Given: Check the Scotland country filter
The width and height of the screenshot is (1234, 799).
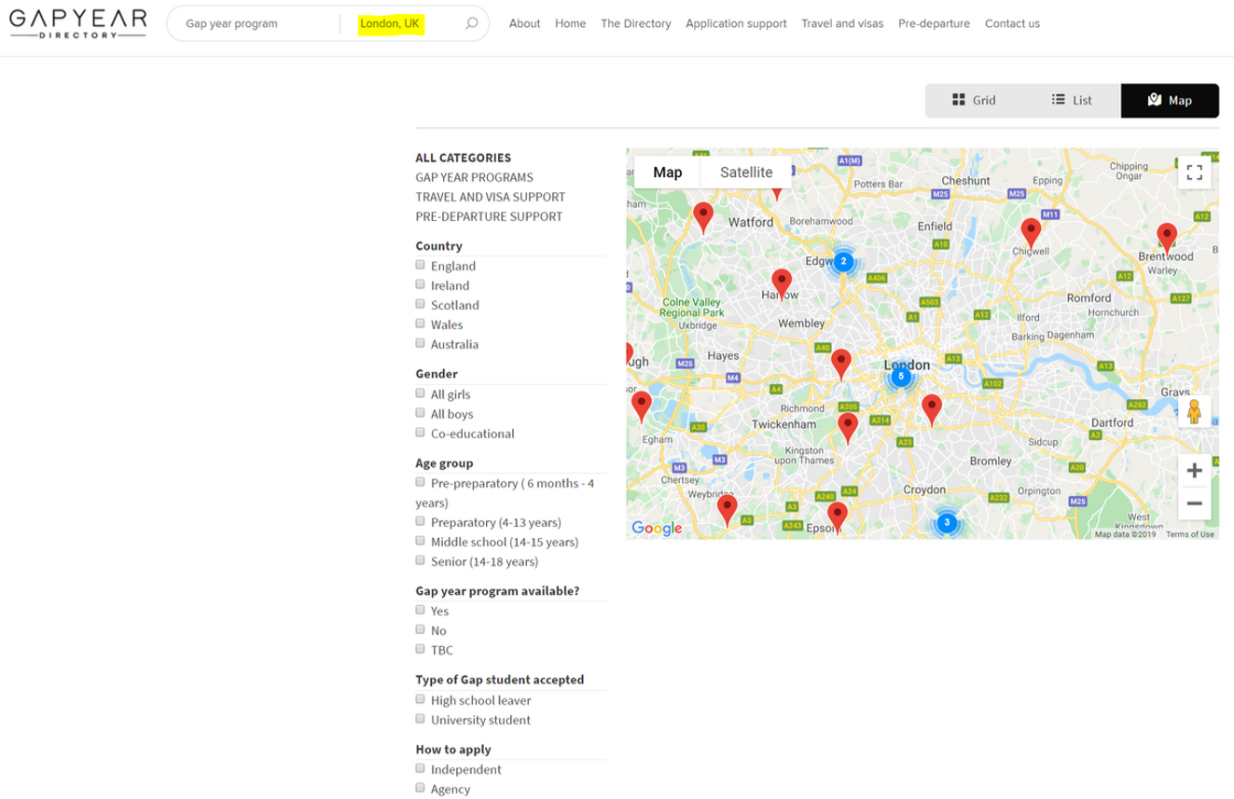Looking at the screenshot, I should point(421,305).
